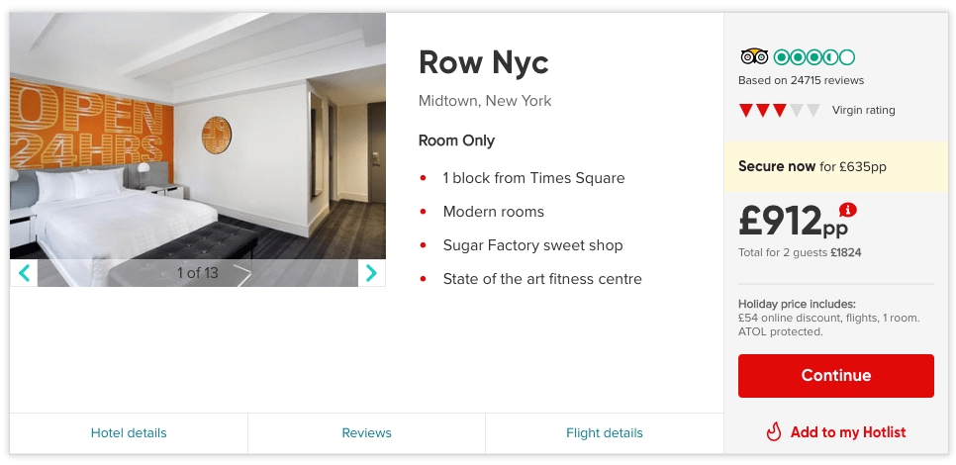Screen dimensions: 956x465
Task: Click the Virgin rating label
Action: pos(863,111)
